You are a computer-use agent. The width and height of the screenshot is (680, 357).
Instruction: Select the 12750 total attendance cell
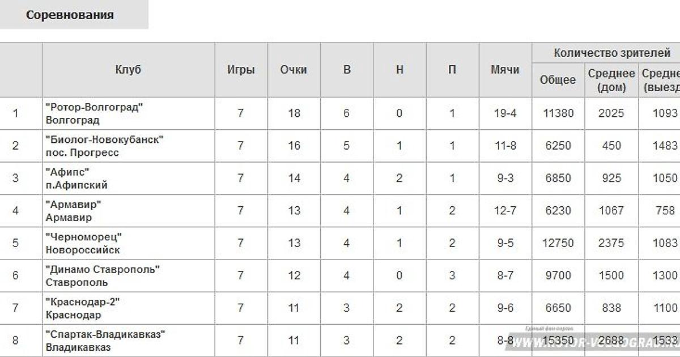(x=558, y=243)
